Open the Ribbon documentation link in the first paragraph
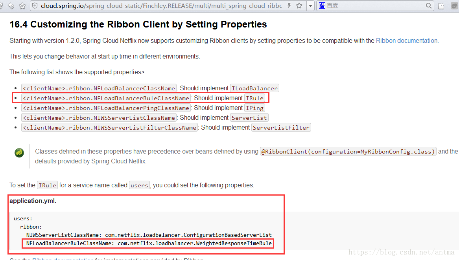 pos(407,41)
